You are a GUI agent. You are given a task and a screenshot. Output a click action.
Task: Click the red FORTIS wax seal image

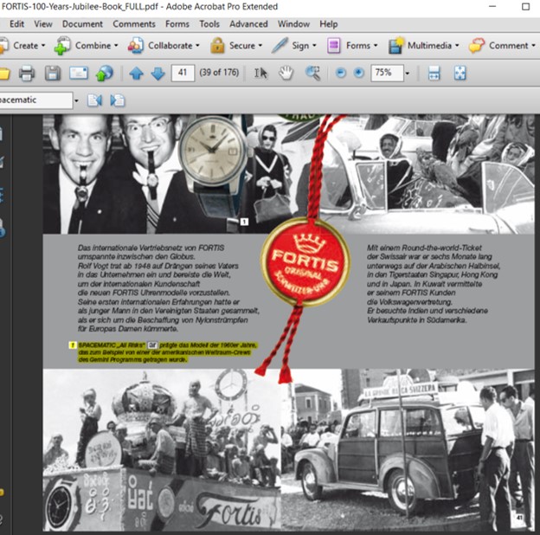305,261
